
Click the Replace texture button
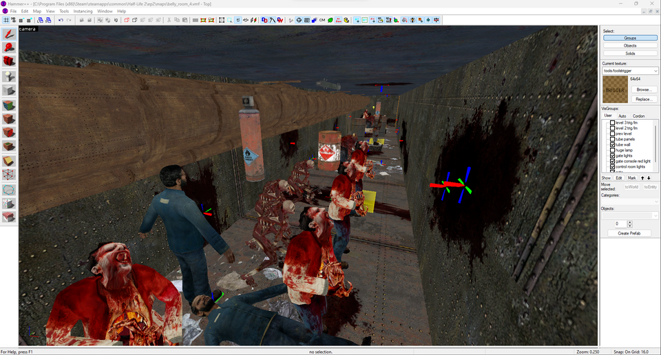pos(644,99)
